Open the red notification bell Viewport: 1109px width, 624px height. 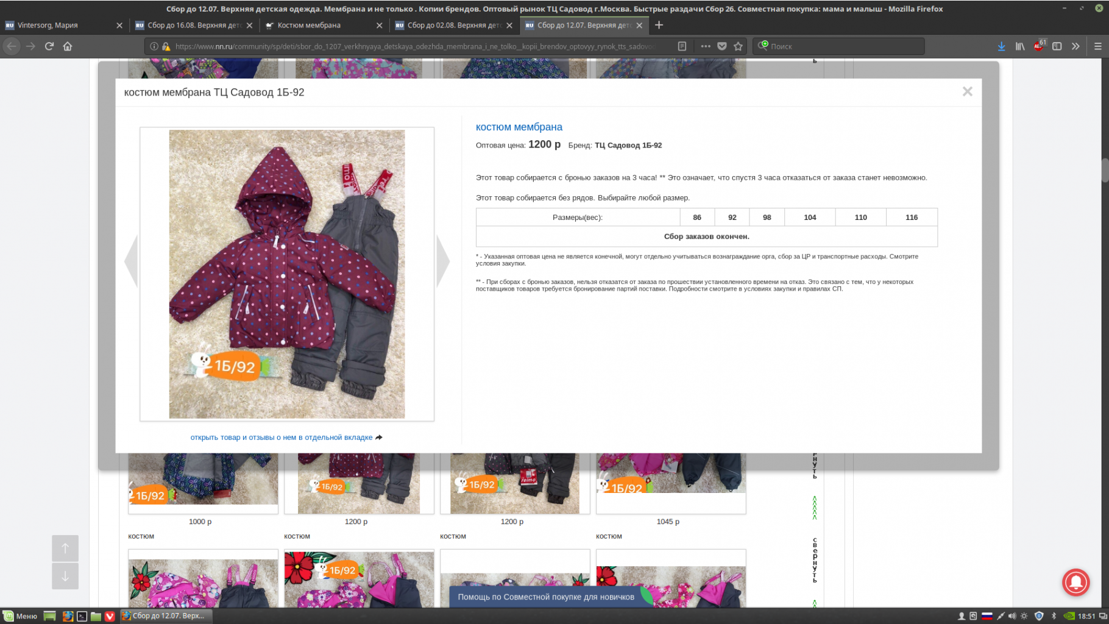click(x=1076, y=582)
